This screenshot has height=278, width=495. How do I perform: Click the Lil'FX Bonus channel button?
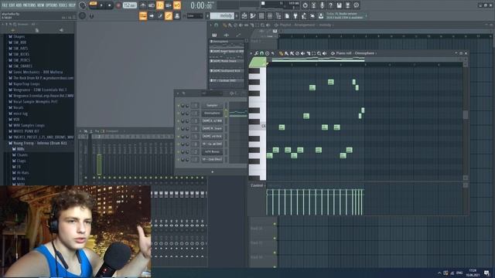pos(212,151)
